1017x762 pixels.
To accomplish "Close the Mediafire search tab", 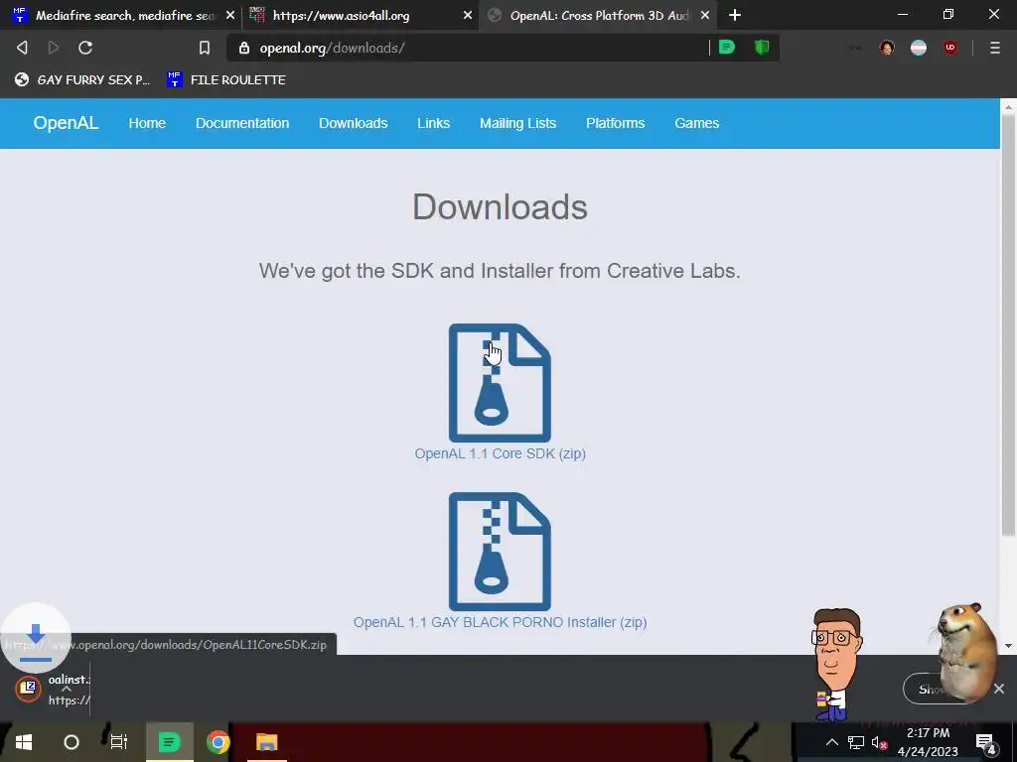I will click(x=230, y=15).
